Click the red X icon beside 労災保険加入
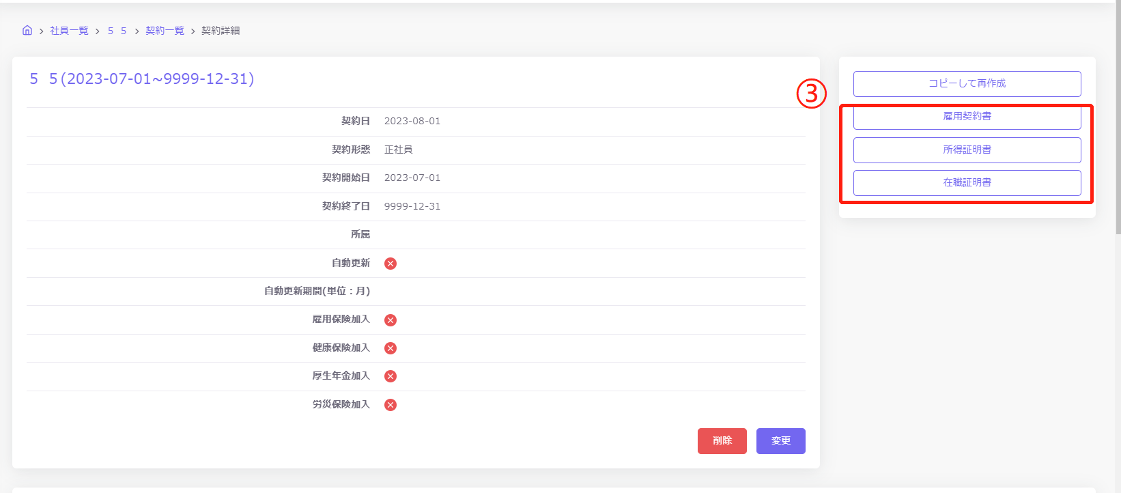 tap(391, 405)
